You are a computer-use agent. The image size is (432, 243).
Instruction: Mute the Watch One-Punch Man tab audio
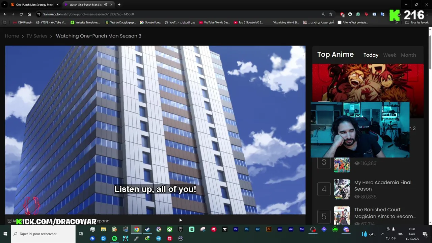106,5
